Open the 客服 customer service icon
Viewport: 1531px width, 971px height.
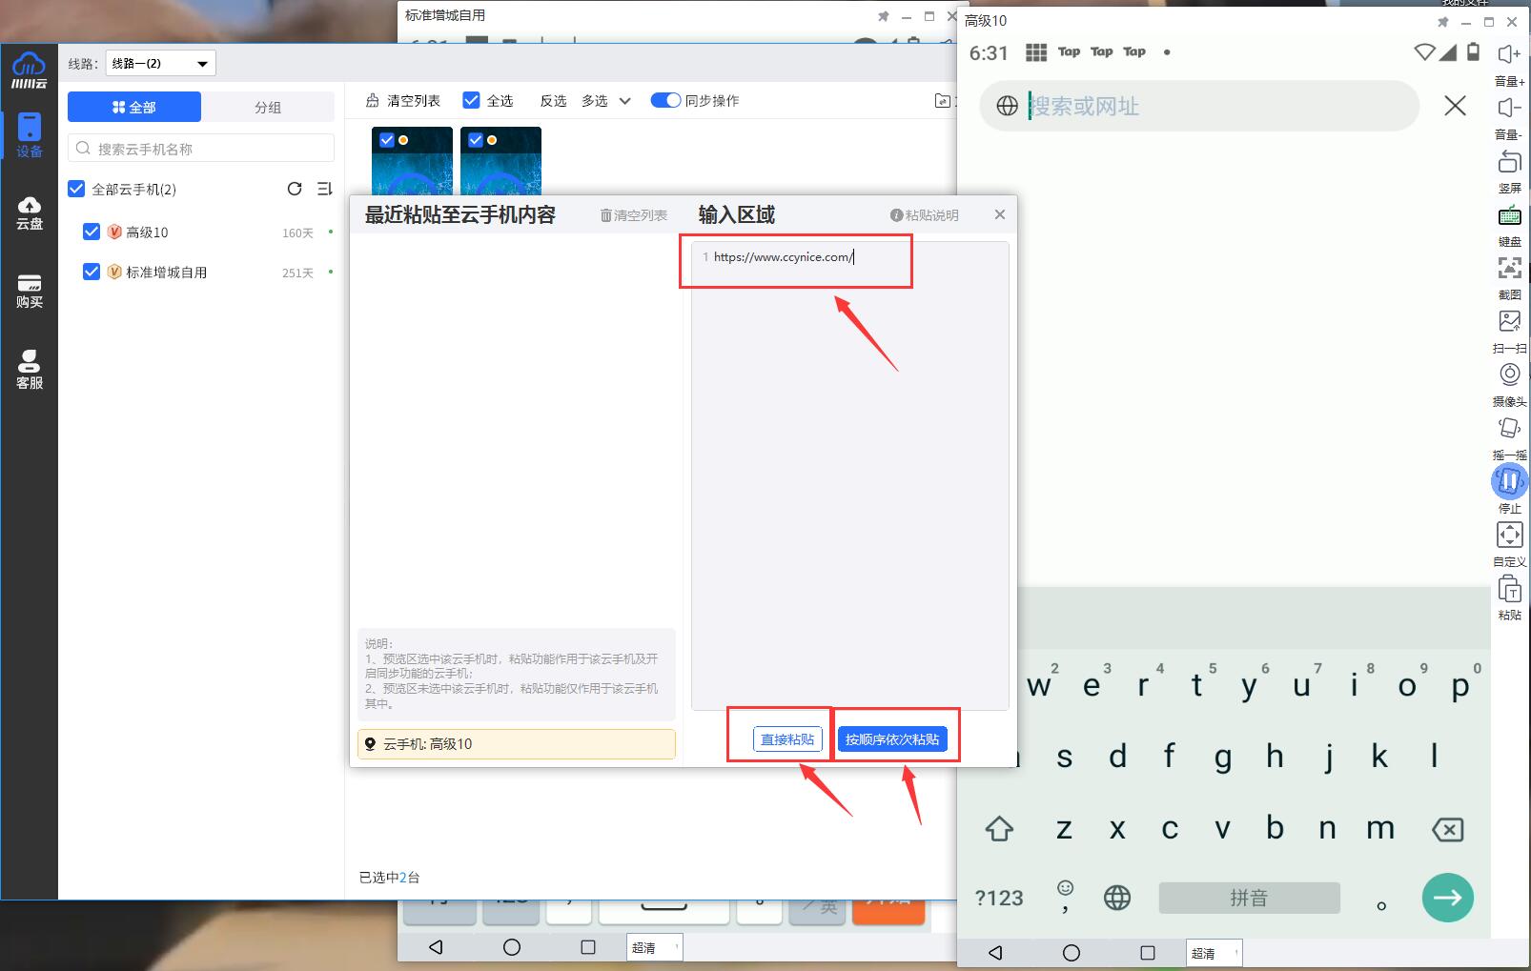point(30,369)
